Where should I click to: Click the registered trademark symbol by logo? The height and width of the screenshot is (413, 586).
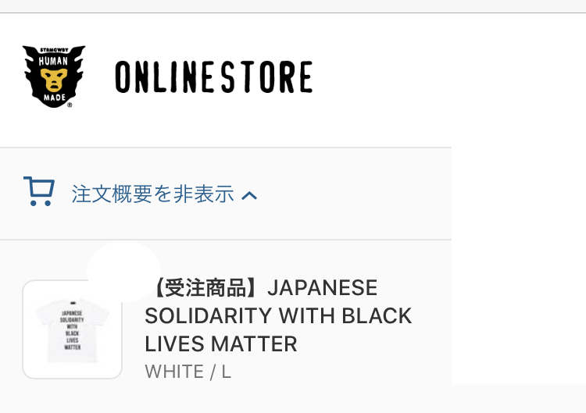point(70,105)
